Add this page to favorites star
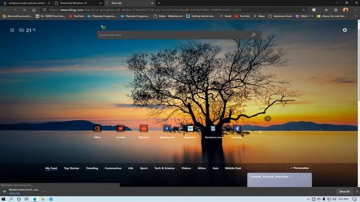The image size is (360, 202). (304, 10)
